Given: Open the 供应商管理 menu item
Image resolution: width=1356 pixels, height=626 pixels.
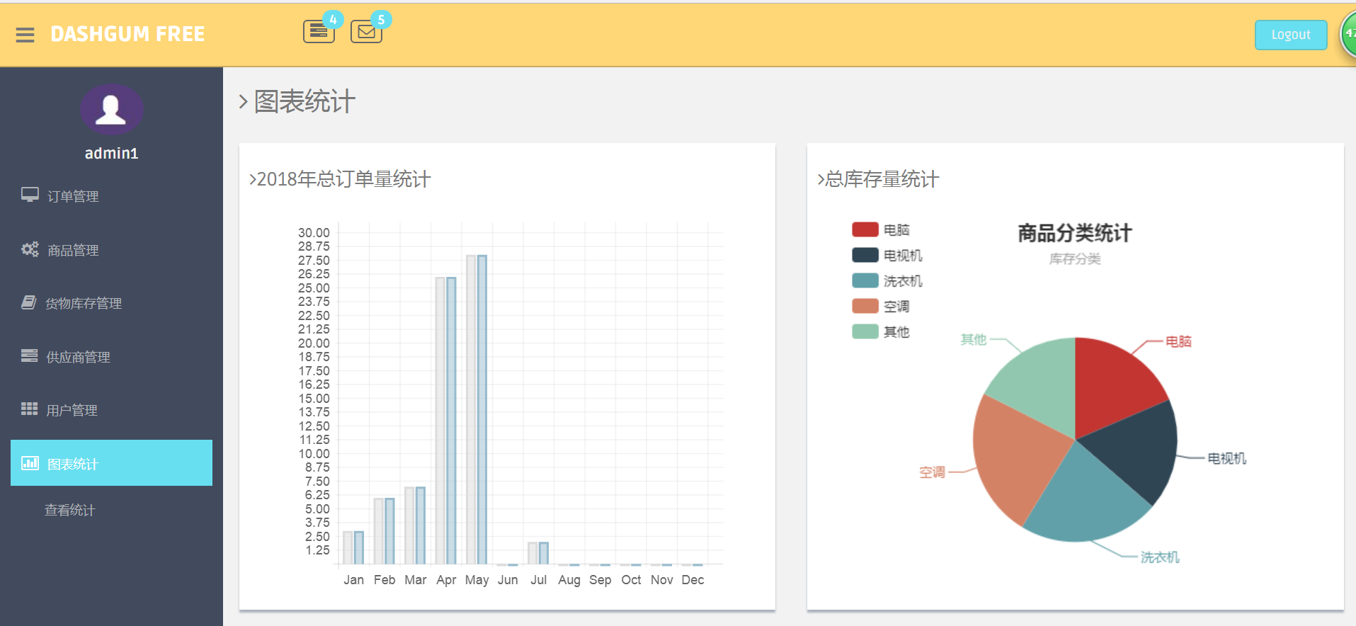Looking at the screenshot, I should tap(111, 357).
